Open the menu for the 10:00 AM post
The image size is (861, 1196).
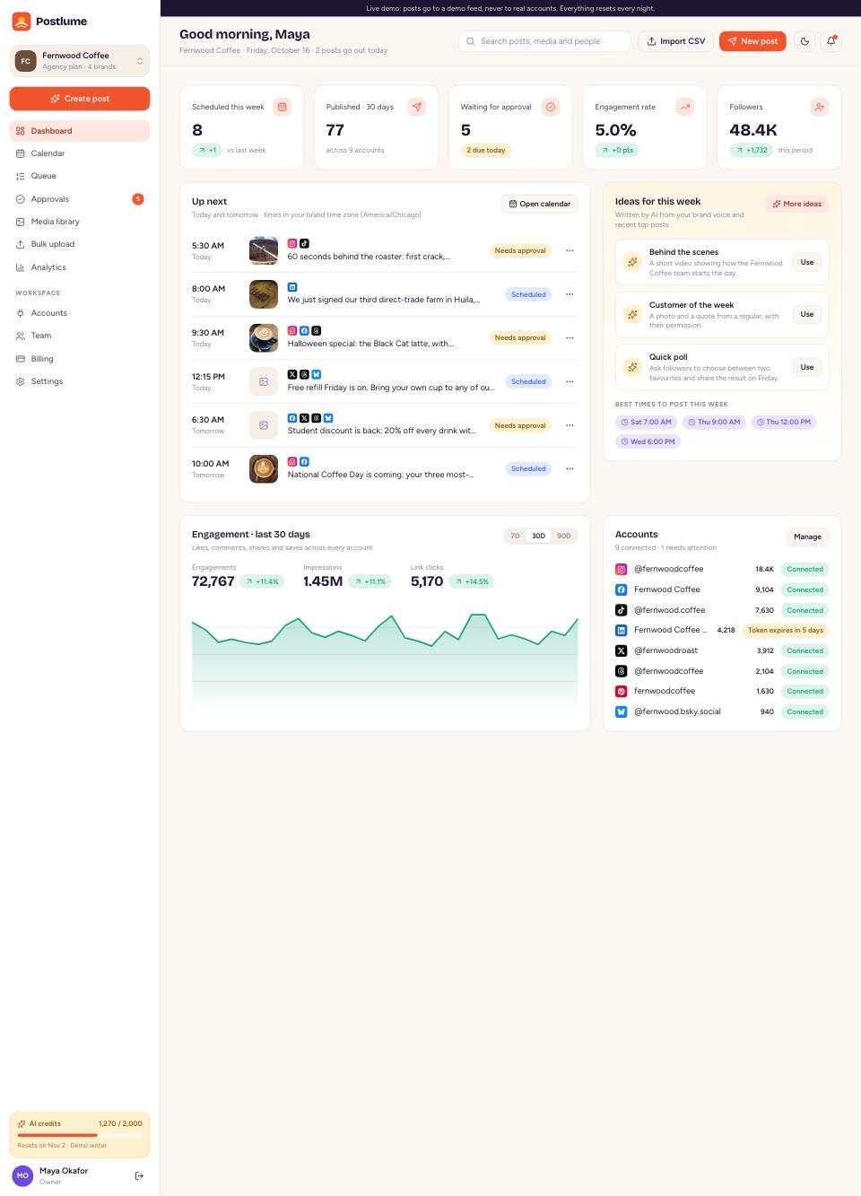(570, 469)
